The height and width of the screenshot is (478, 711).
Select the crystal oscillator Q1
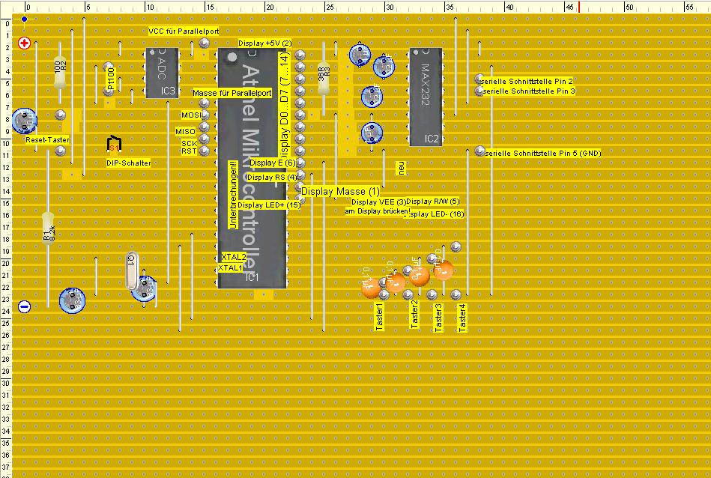(132, 270)
